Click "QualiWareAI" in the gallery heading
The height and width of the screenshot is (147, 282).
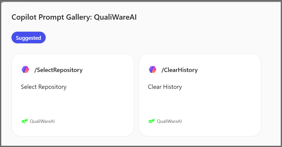tap(115, 17)
